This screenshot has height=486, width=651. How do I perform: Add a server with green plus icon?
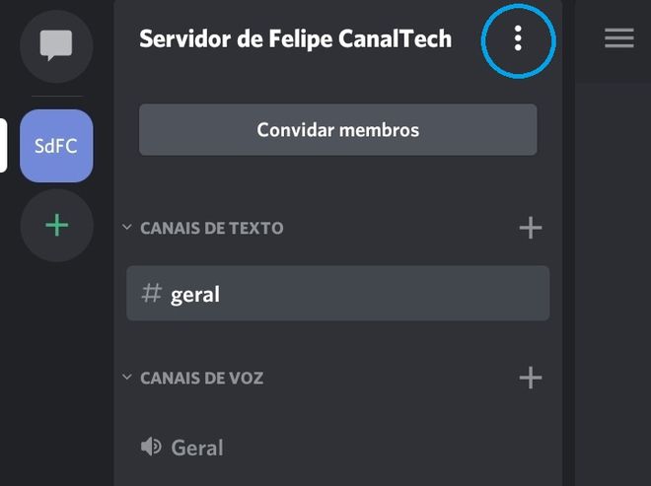coord(56,226)
